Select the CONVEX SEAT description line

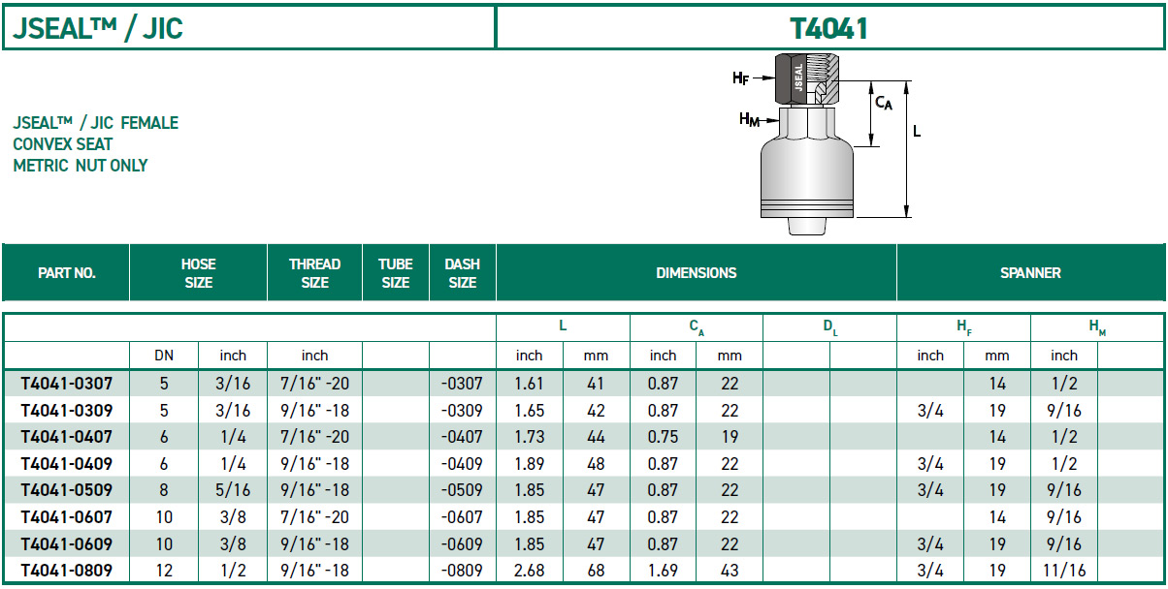coord(63,144)
